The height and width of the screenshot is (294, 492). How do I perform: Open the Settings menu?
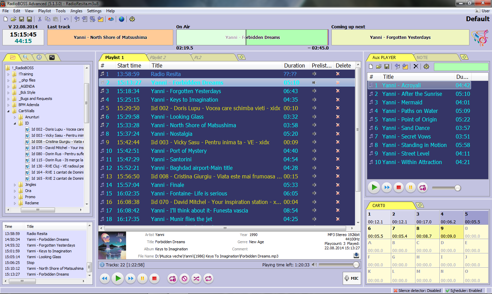coord(94,11)
